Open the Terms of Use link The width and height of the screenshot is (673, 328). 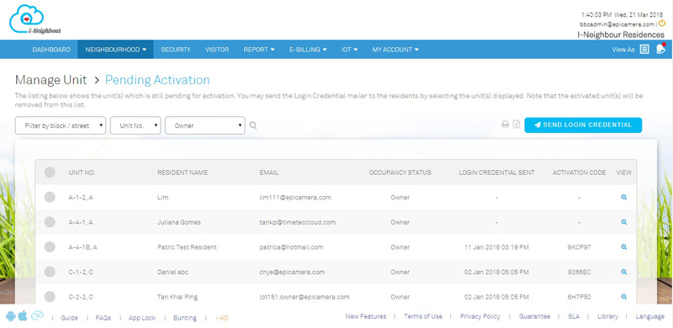point(423,316)
